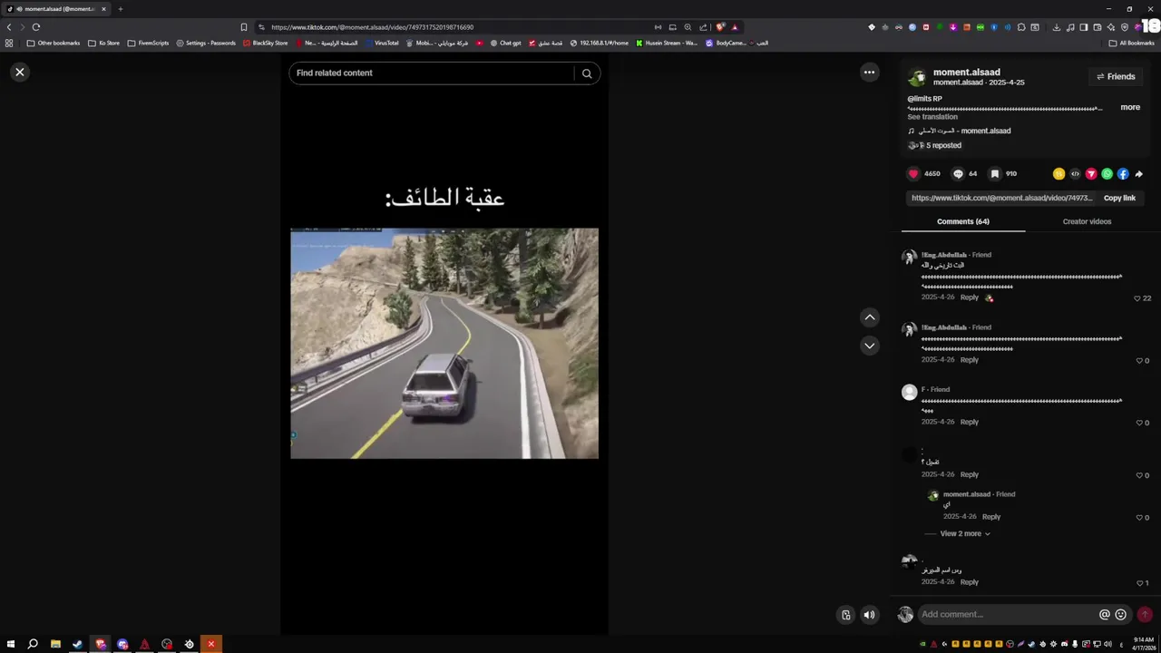Image resolution: width=1161 pixels, height=653 pixels.
Task: Click See translation under the caption
Action: (x=932, y=117)
